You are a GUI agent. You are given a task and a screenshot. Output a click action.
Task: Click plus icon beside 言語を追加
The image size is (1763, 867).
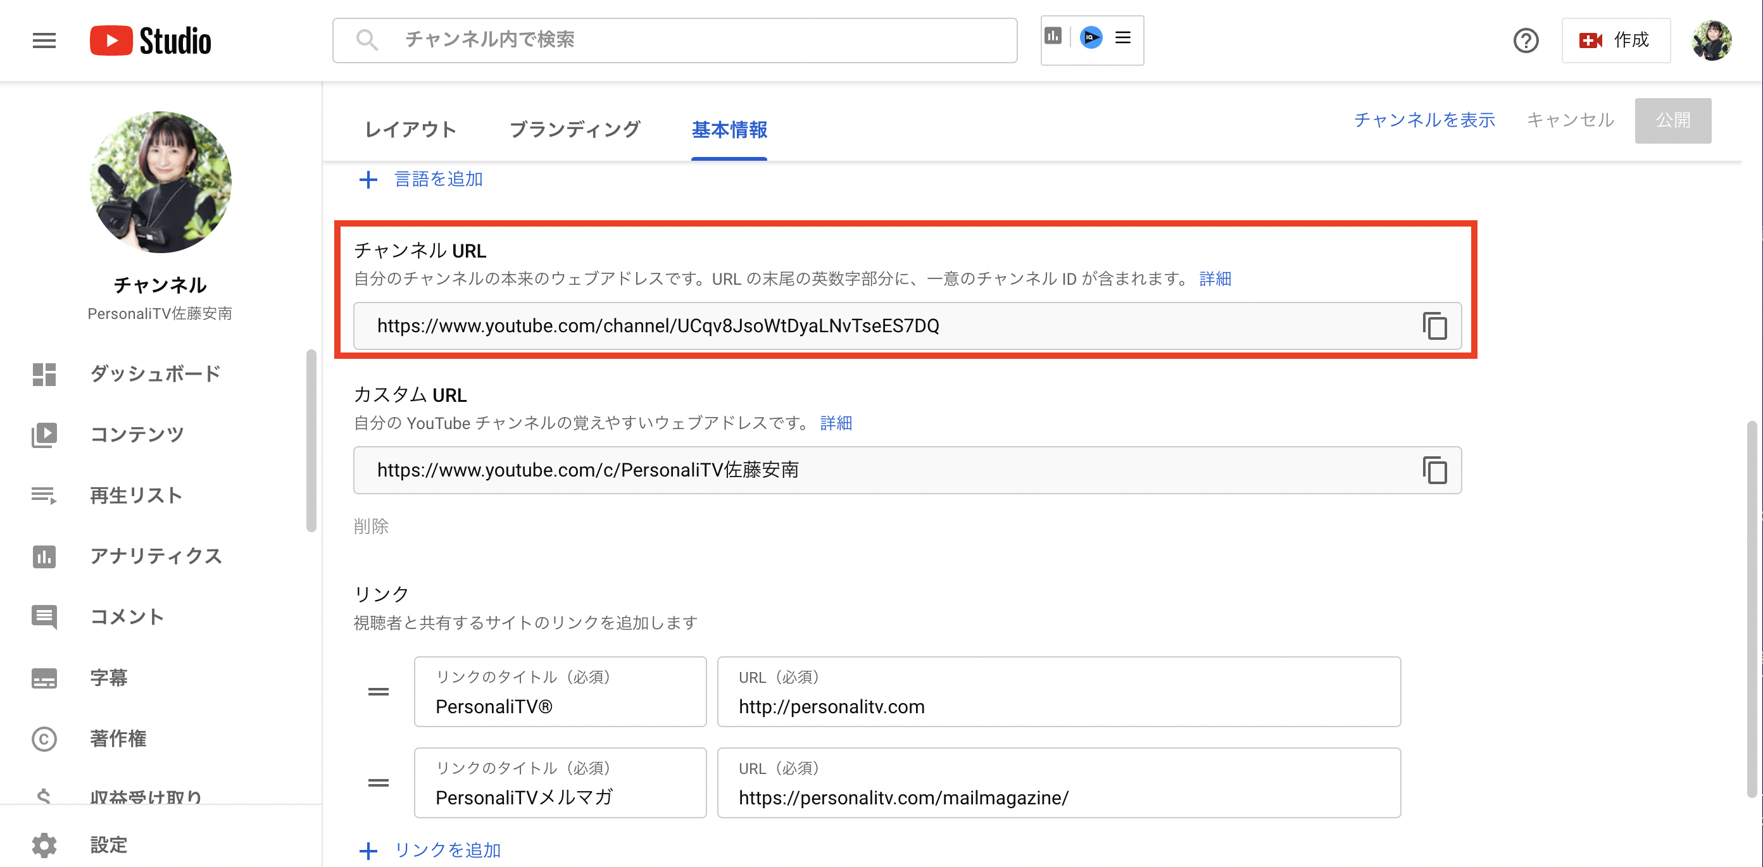pyautogui.click(x=368, y=179)
